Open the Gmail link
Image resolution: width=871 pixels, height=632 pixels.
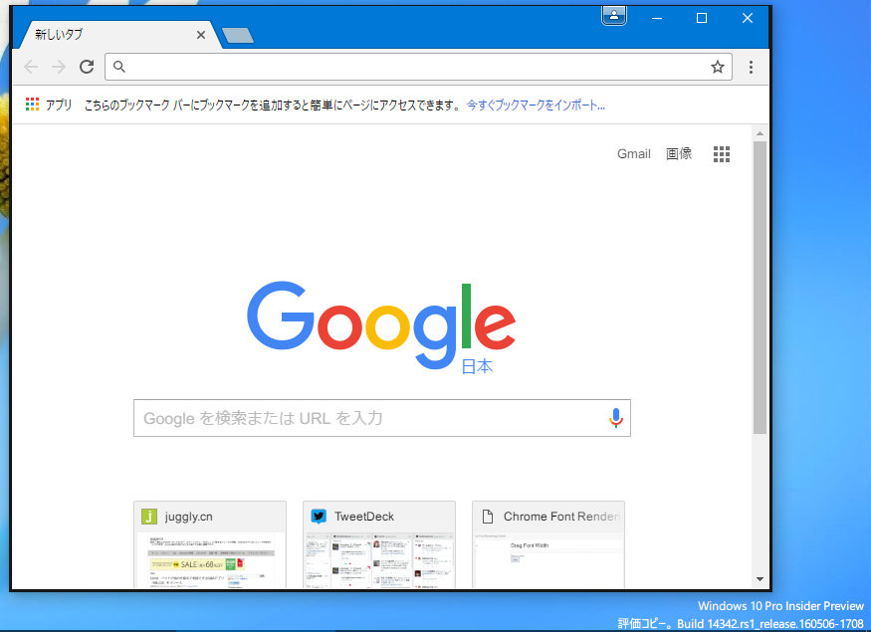[x=634, y=154]
